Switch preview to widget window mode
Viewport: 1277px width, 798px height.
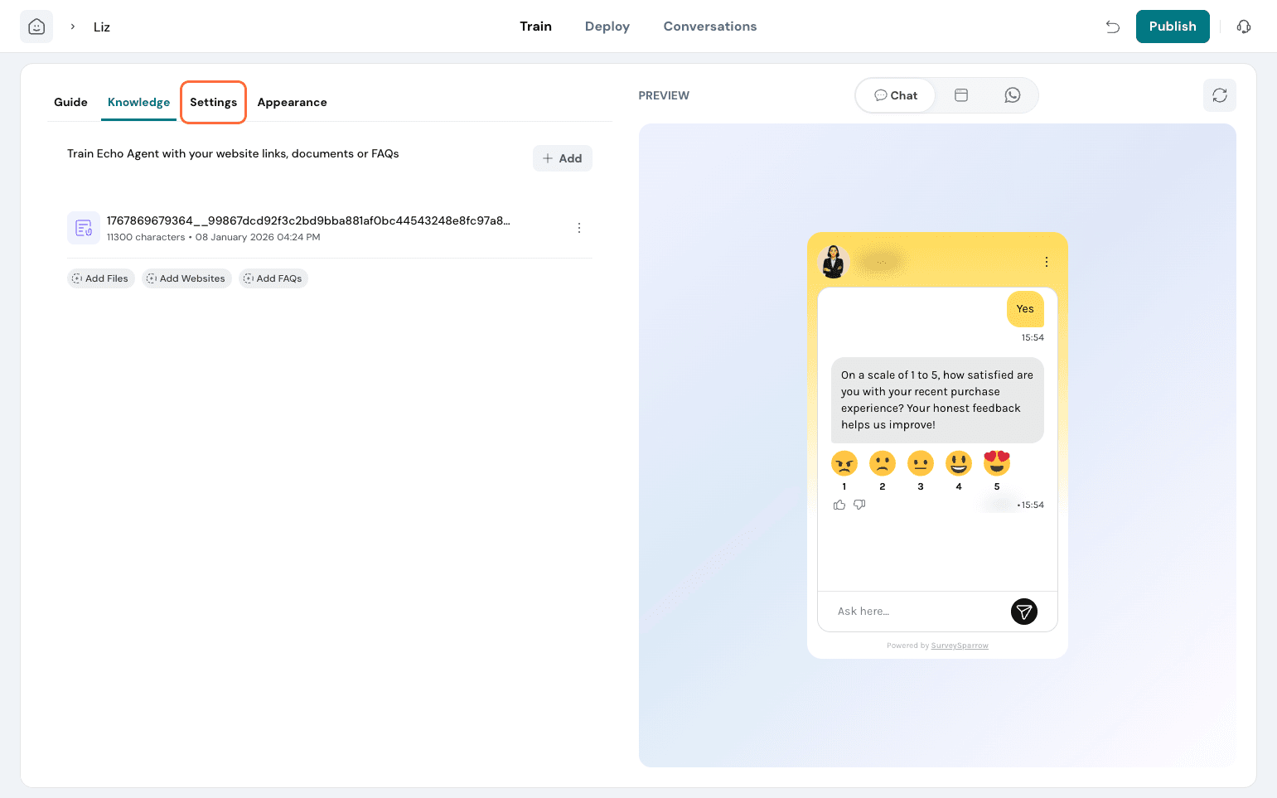[x=961, y=95]
